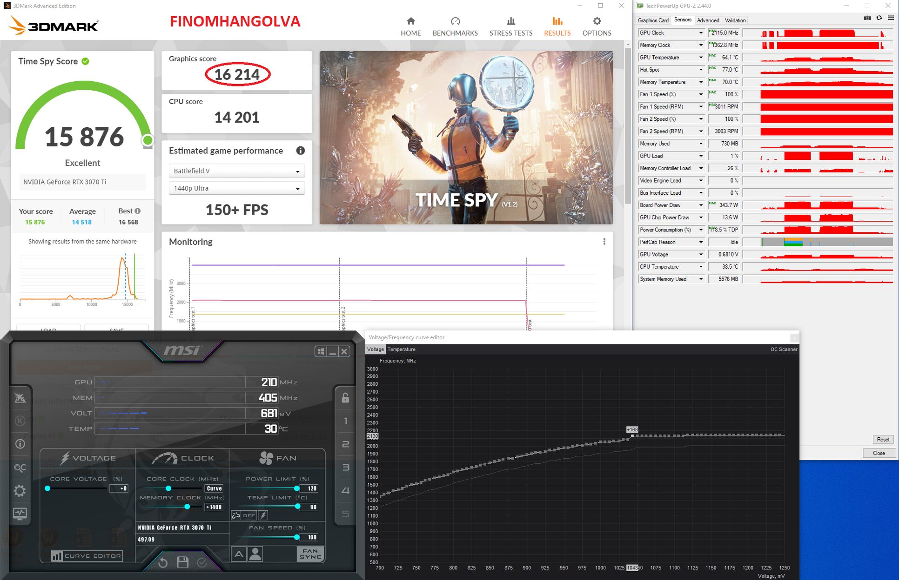Open the estimated game performance info icon

tap(301, 151)
